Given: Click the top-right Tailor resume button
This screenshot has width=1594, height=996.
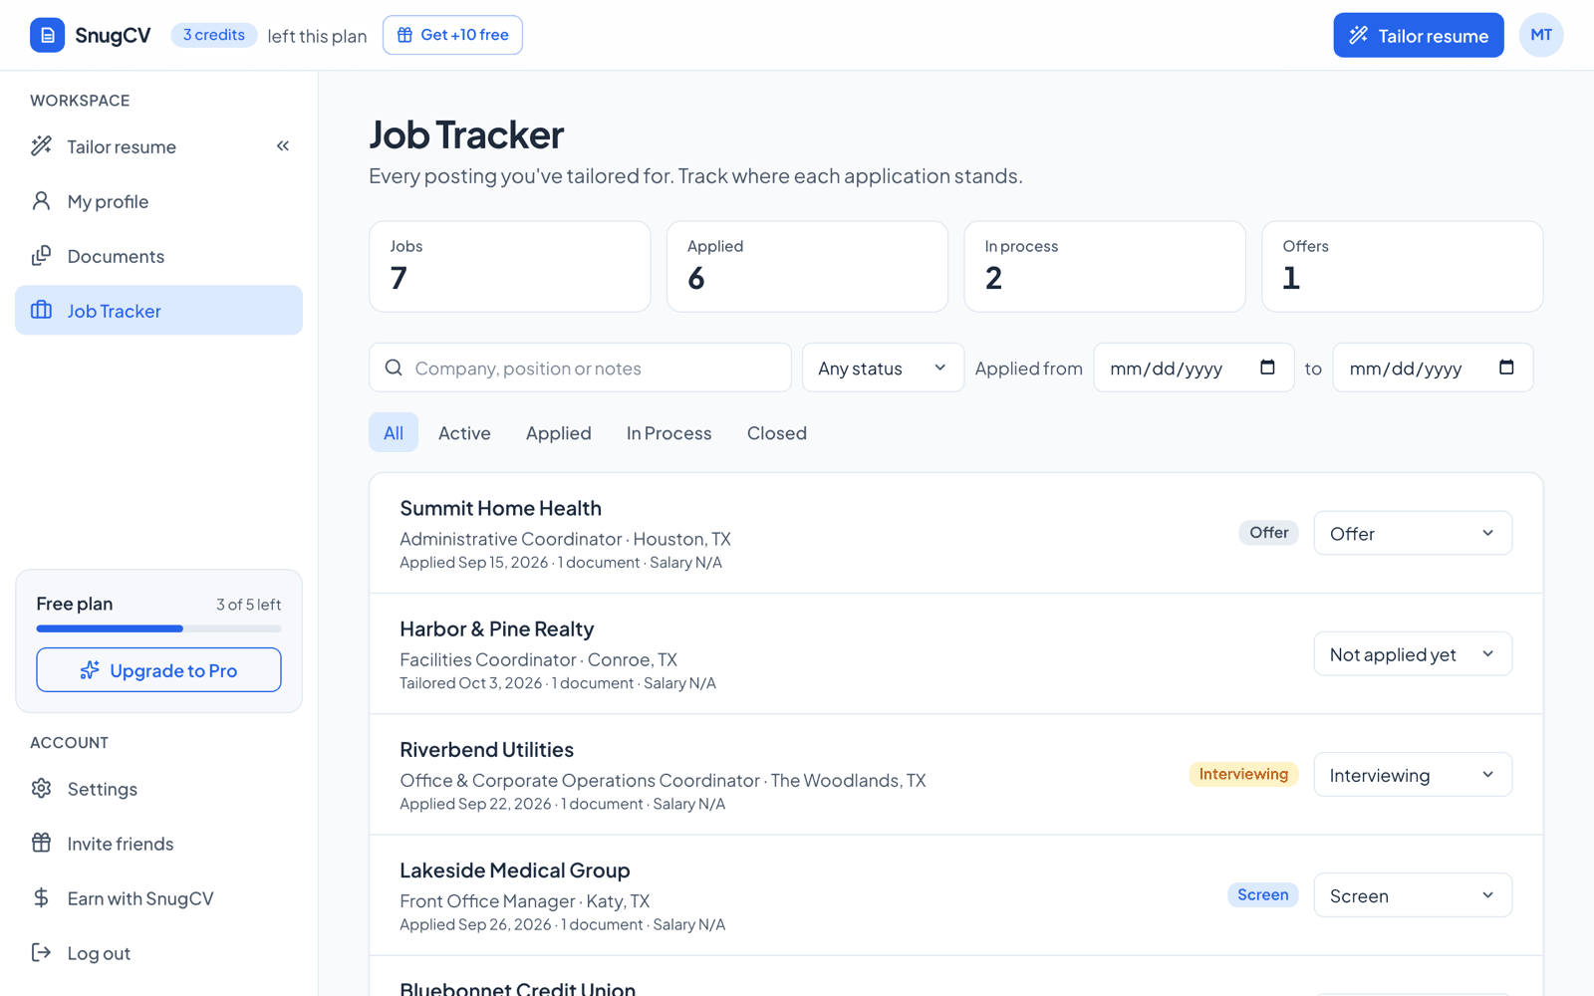Looking at the screenshot, I should click(1419, 35).
